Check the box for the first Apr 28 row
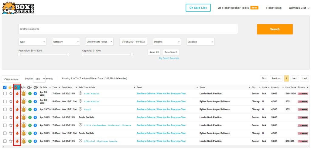Viewport: 311px width, 150px height. coord(5,94)
